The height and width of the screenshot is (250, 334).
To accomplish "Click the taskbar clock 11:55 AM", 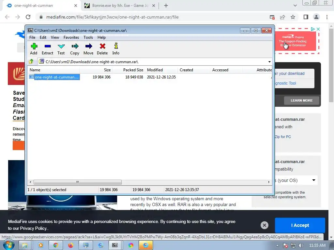I will (x=317, y=245).
